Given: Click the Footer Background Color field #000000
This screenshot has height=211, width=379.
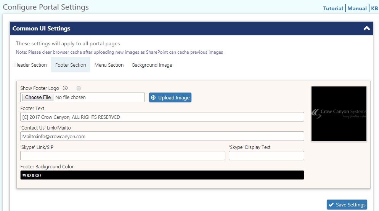Looking at the screenshot, I should (162, 175).
